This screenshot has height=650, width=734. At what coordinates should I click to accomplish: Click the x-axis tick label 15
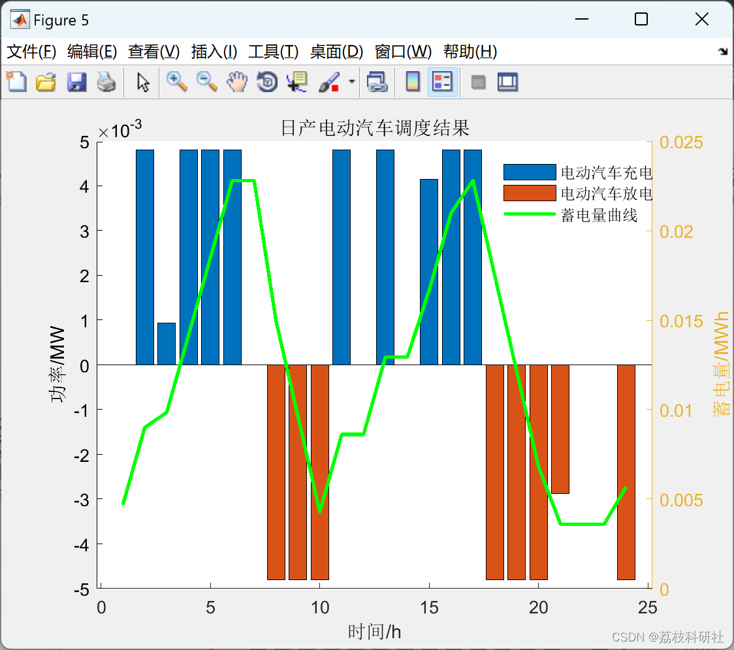coord(429,608)
